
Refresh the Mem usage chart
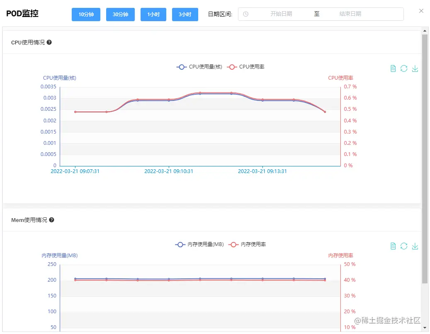[x=404, y=246]
